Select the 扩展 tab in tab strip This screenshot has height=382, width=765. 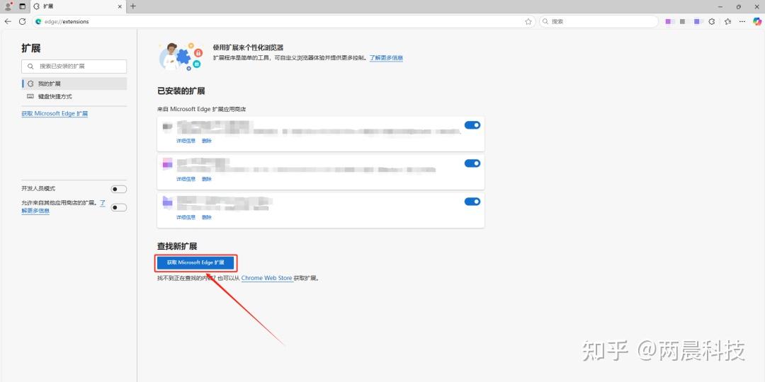[78, 7]
